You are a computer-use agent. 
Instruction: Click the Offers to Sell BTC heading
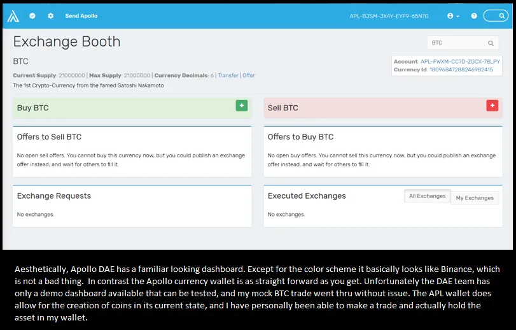(50, 137)
